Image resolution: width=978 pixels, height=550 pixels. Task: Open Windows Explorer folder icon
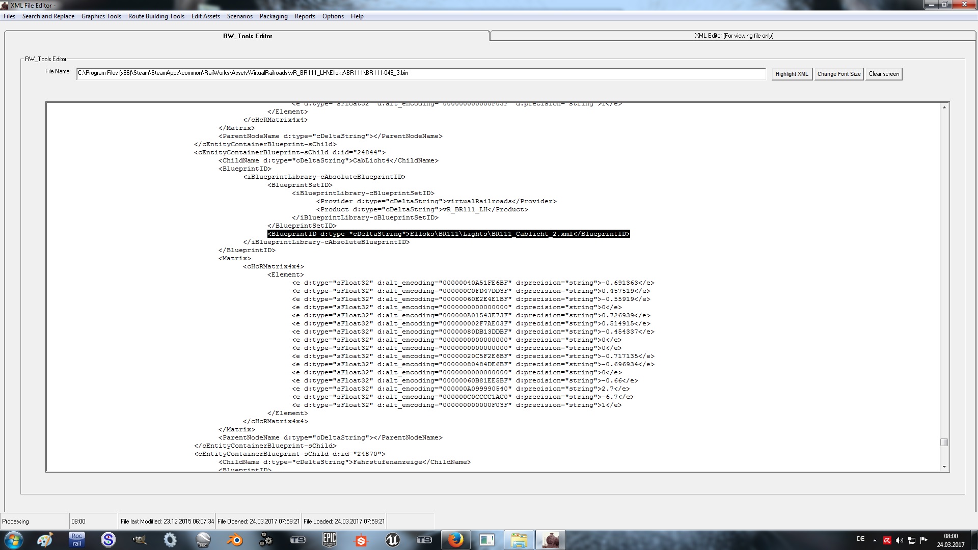pyautogui.click(x=519, y=540)
